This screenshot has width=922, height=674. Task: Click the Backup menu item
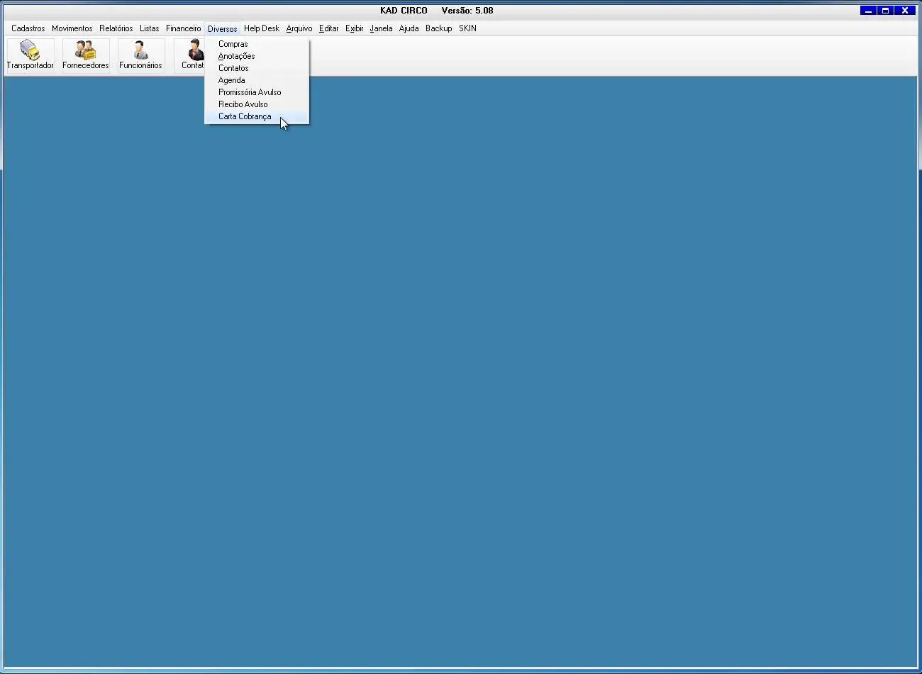(439, 28)
